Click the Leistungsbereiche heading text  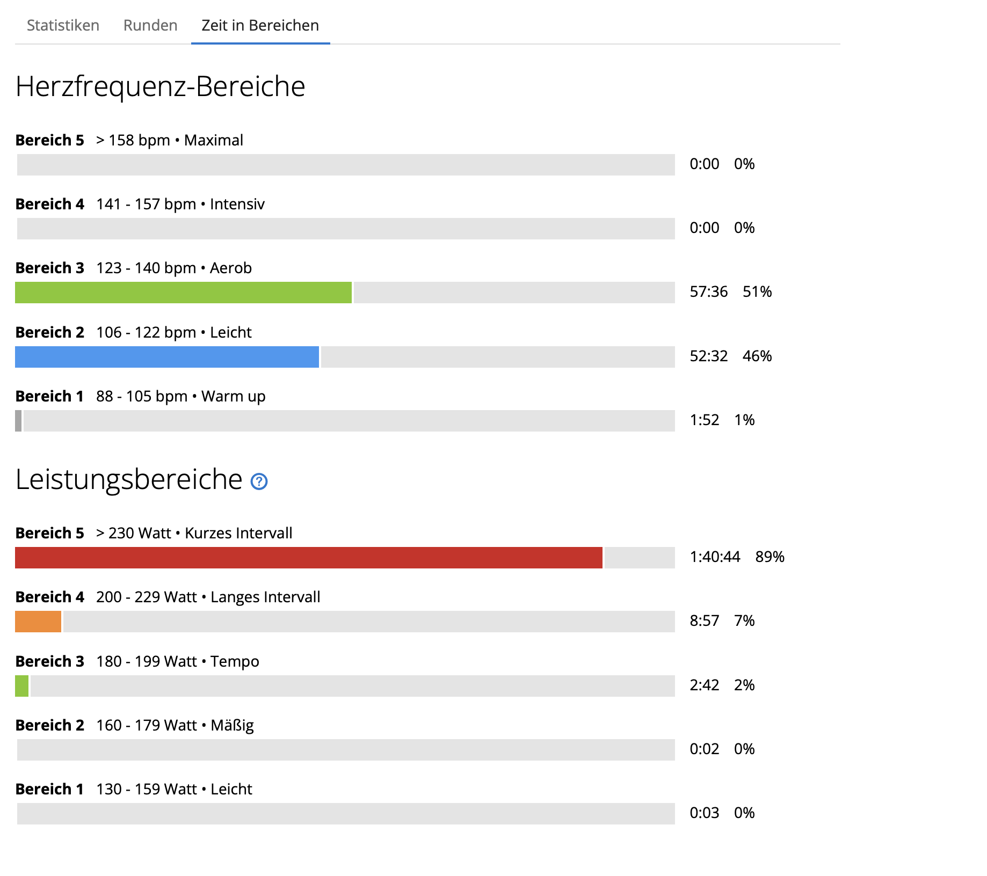pyautogui.click(x=129, y=479)
